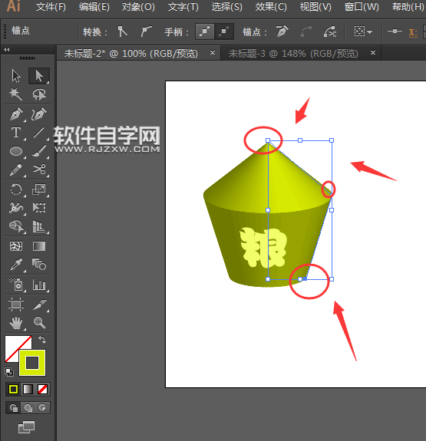Select the Eyedropper tool
Screen dimensions: 426x441
pos(16,265)
